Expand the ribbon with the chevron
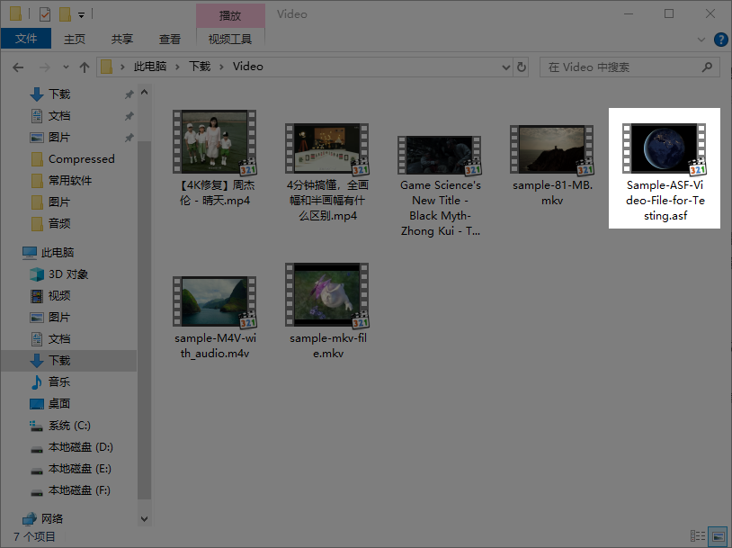The image size is (732, 548). 703,40
